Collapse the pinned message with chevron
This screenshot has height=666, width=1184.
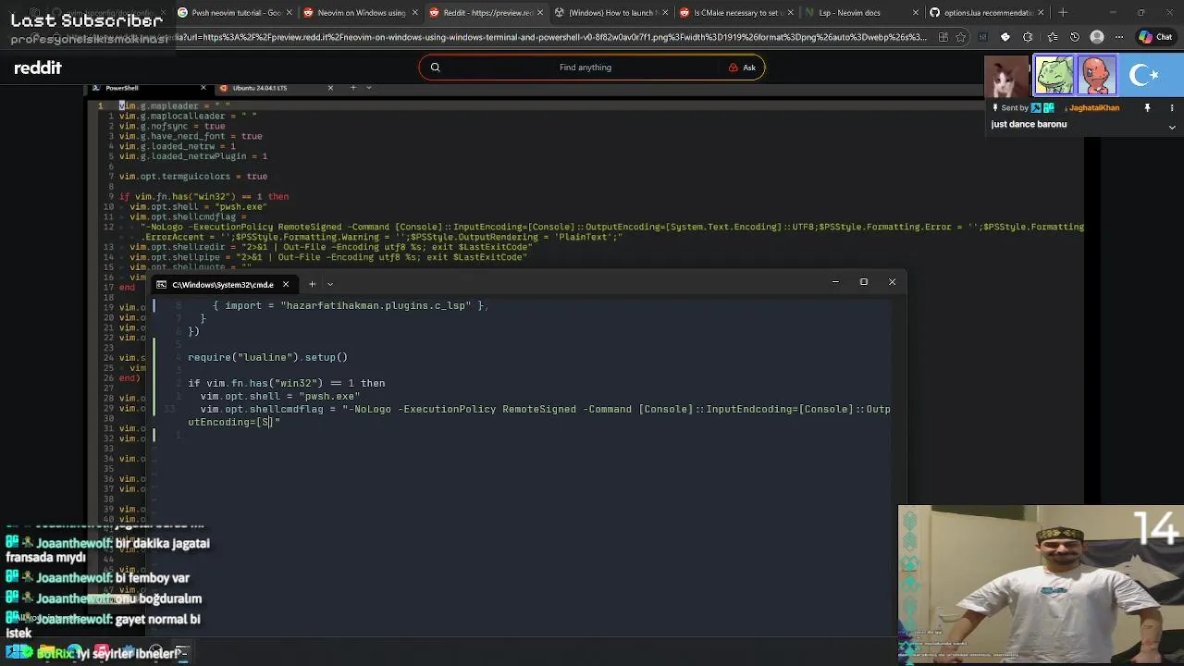(x=1172, y=127)
